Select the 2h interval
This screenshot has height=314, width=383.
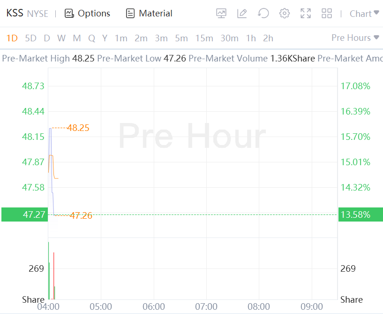(x=268, y=38)
